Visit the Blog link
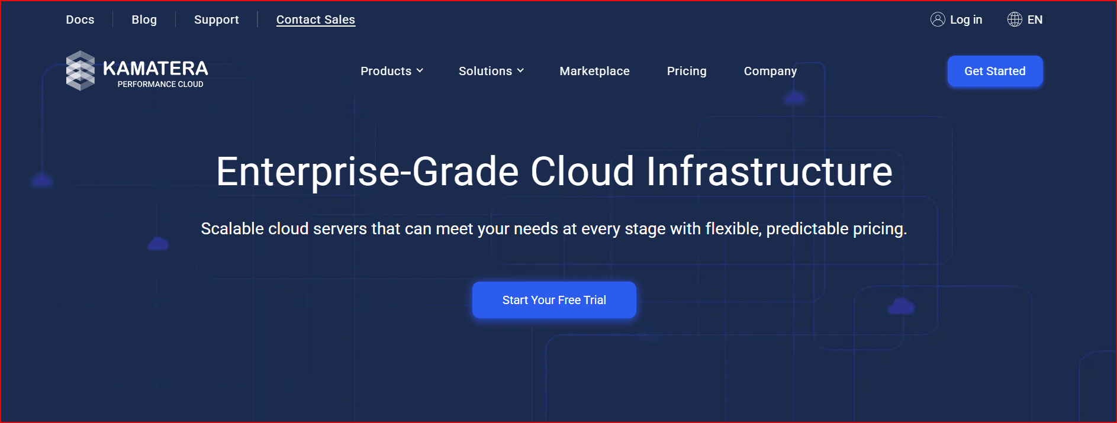The width and height of the screenshot is (1117, 423). [144, 20]
